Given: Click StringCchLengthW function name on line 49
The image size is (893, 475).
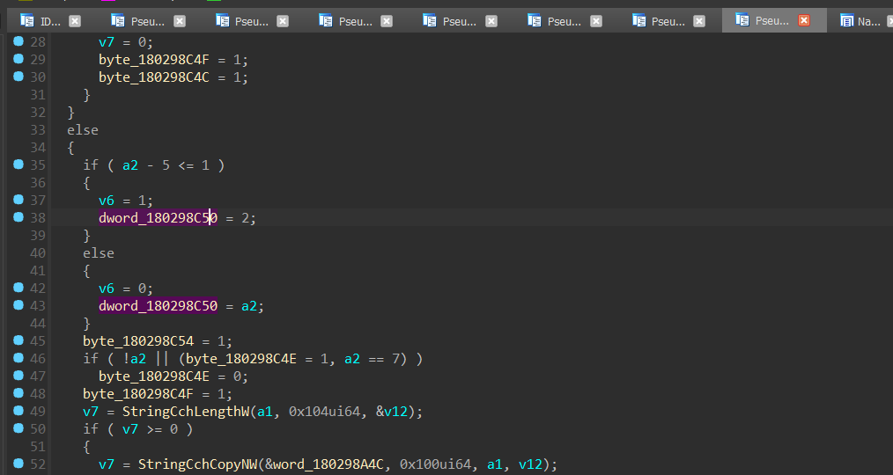Looking at the screenshot, I should [187, 412].
